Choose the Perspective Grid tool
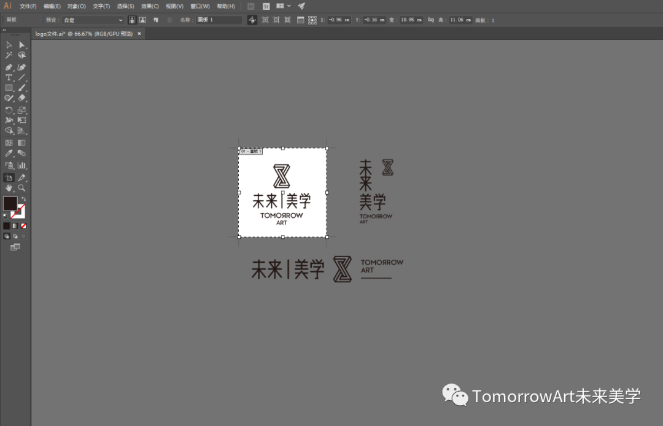Image resolution: width=663 pixels, height=426 pixels. (x=21, y=131)
